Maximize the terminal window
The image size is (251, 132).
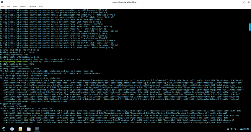pyautogui.click(x=244, y=2)
